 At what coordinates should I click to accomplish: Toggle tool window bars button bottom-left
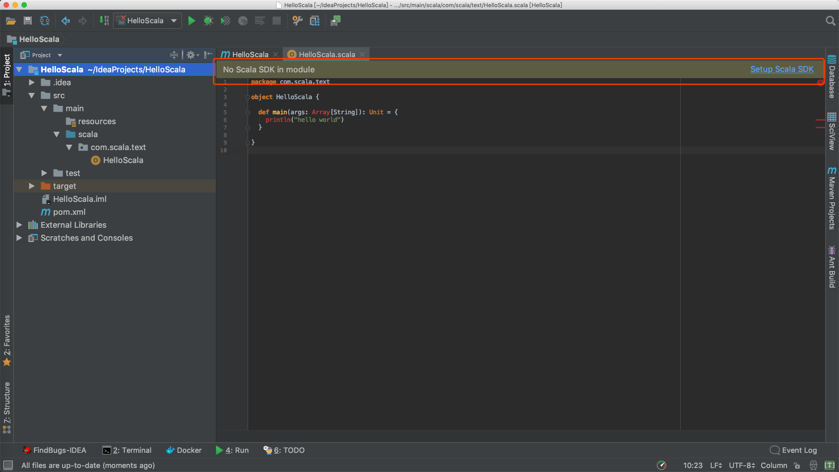tap(8, 465)
